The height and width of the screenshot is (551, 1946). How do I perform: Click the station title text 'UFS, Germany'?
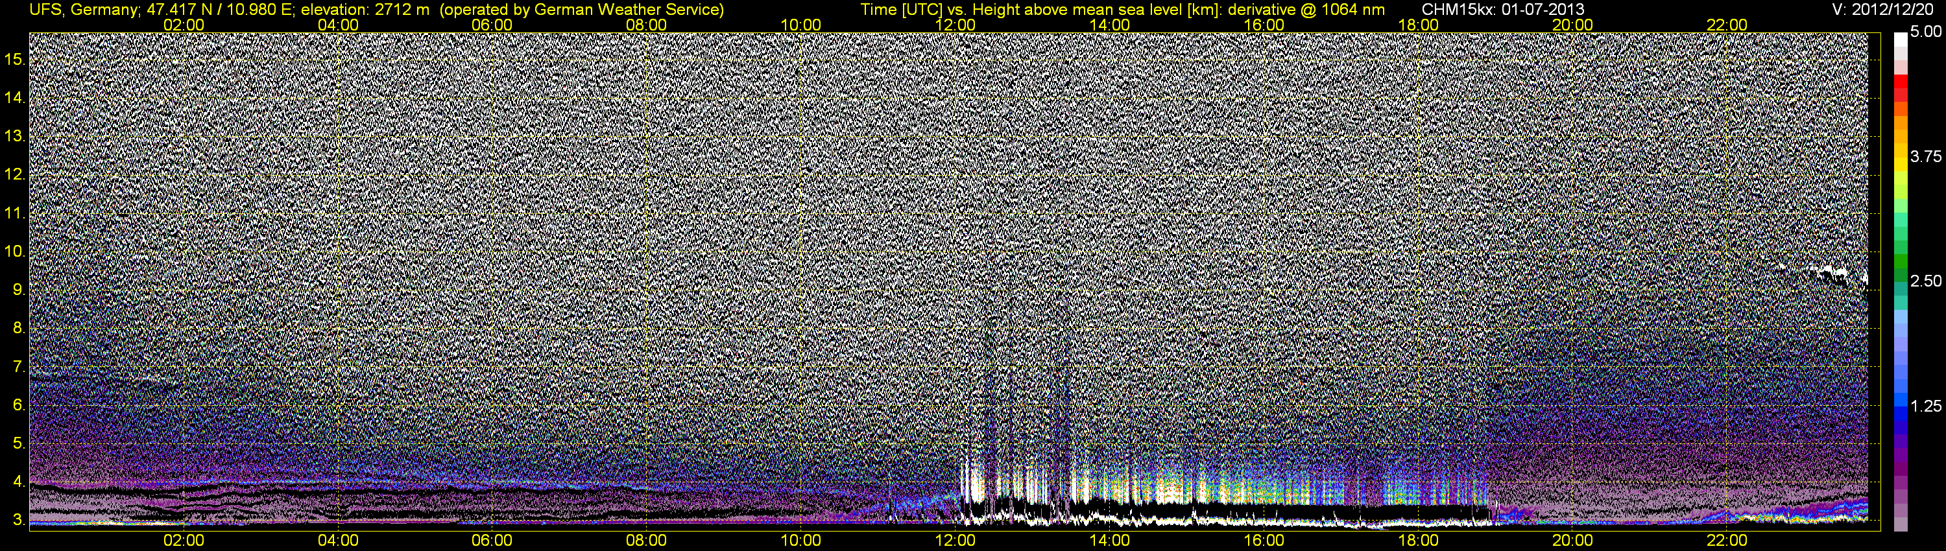click(x=84, y=10)
